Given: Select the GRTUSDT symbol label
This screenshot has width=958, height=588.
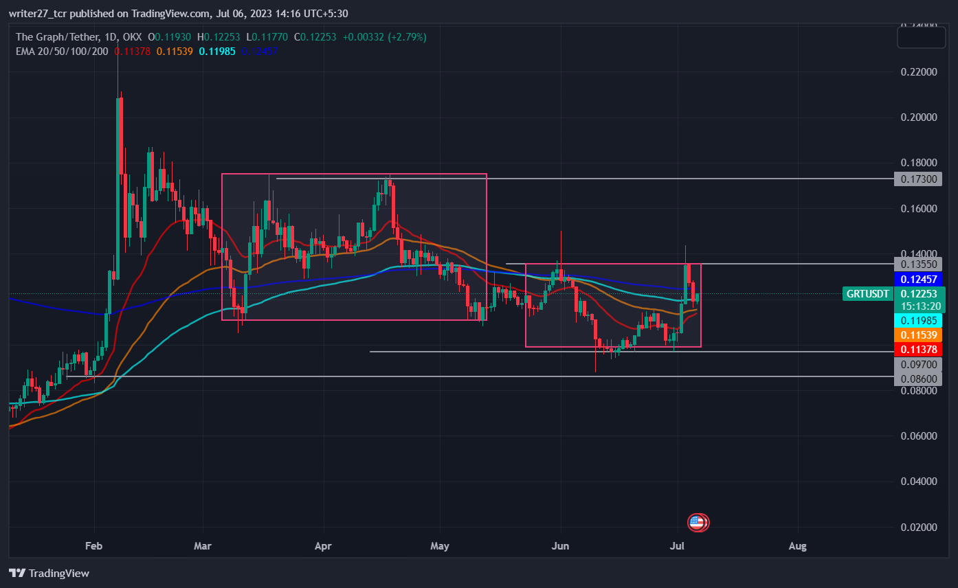Looking at the screenshot, I should [868, 294].
